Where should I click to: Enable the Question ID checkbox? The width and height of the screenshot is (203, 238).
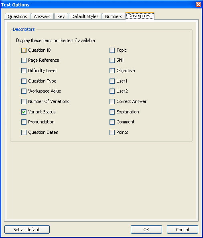pyautogui.click(x=24, y=50)
